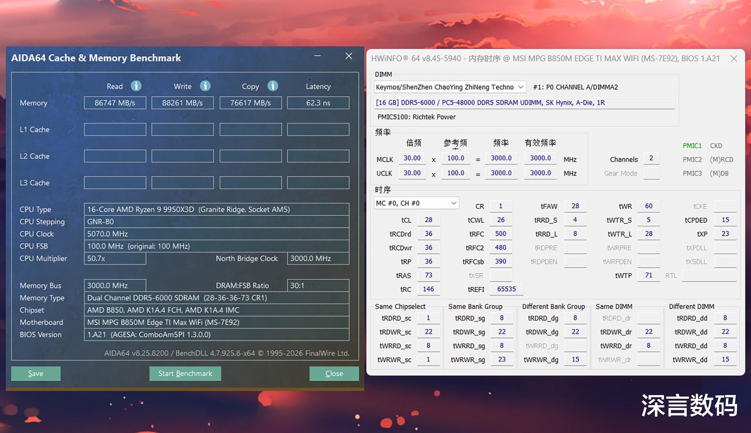
Task: Click the Copy info icon
Action: pyautogui.click(x=273, y=86)
